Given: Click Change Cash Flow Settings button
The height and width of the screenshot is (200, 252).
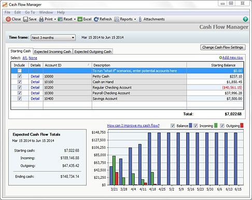Looking at the screenshot, I should point(222,47).
